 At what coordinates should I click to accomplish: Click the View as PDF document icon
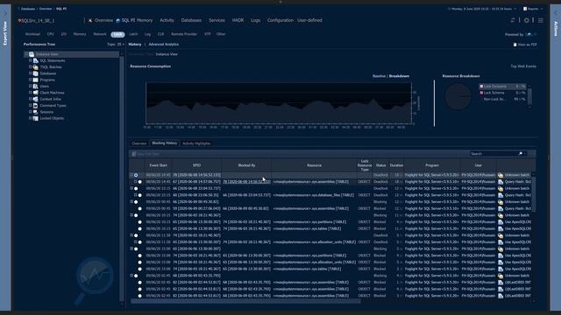tap(515, 45)
